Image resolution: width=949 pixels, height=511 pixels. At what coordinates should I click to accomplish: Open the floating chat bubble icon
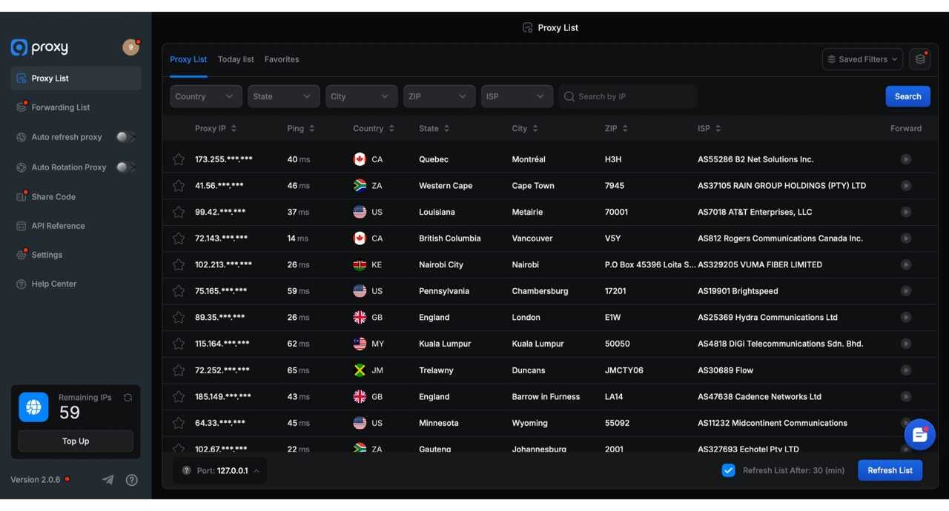pyautogui.click(x=919, y=435)
